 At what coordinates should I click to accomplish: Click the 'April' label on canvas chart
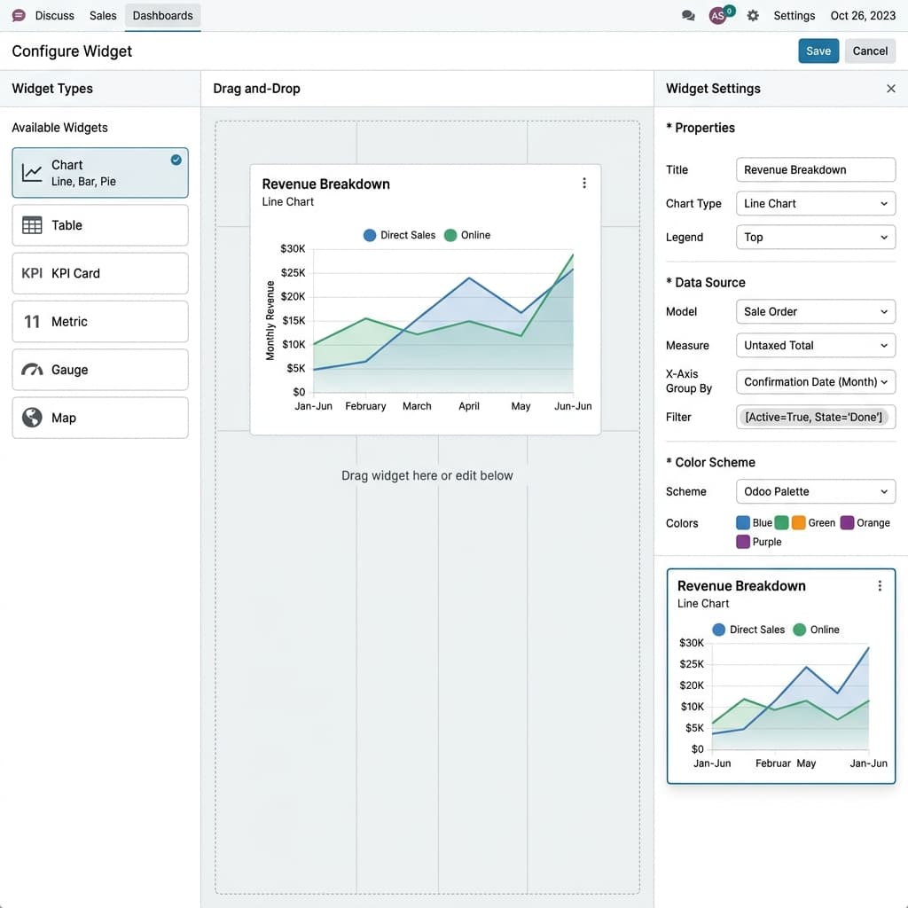(x=468, y=406)
